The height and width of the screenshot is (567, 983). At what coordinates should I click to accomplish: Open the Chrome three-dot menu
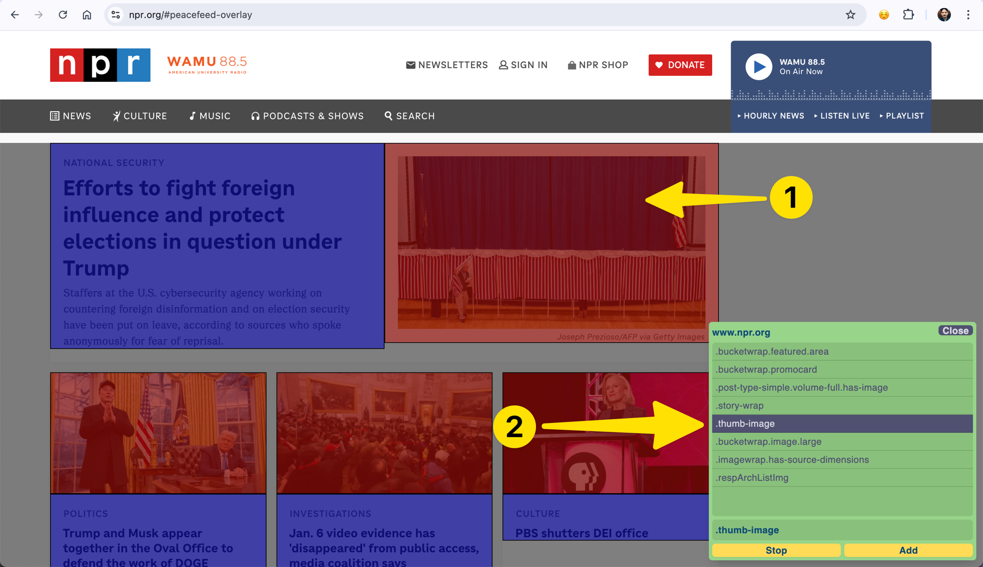968,15
